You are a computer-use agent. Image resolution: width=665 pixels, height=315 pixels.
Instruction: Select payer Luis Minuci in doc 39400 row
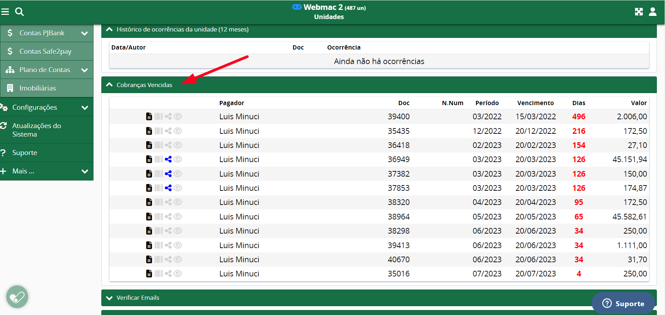click(239, 116)
